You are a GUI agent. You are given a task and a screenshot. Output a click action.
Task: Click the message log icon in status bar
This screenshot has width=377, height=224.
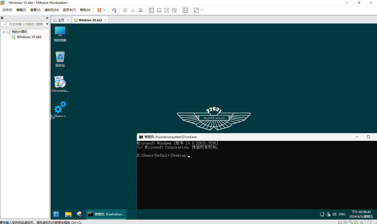(x=370, y=222)
